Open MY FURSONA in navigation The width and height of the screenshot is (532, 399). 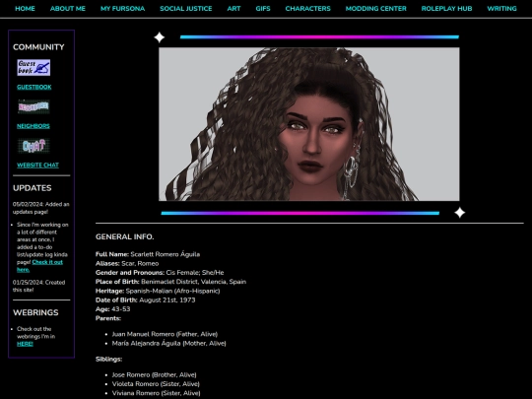(x=122, y=9)
